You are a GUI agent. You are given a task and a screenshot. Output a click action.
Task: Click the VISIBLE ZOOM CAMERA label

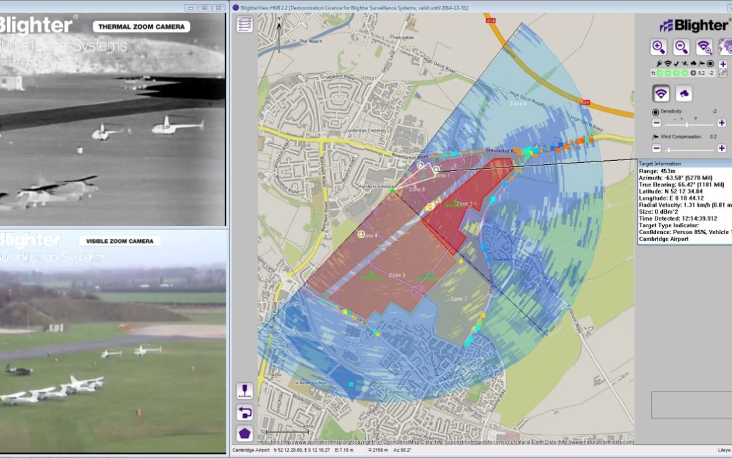120,241
